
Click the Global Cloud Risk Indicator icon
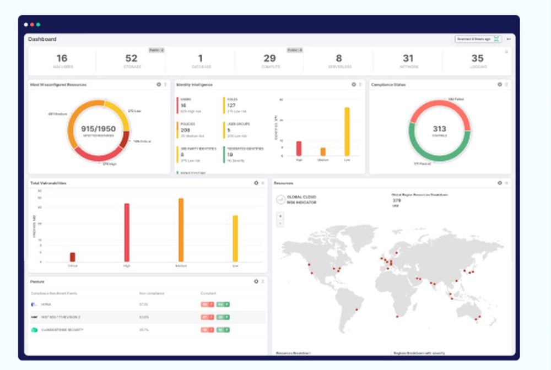point(281,199)
